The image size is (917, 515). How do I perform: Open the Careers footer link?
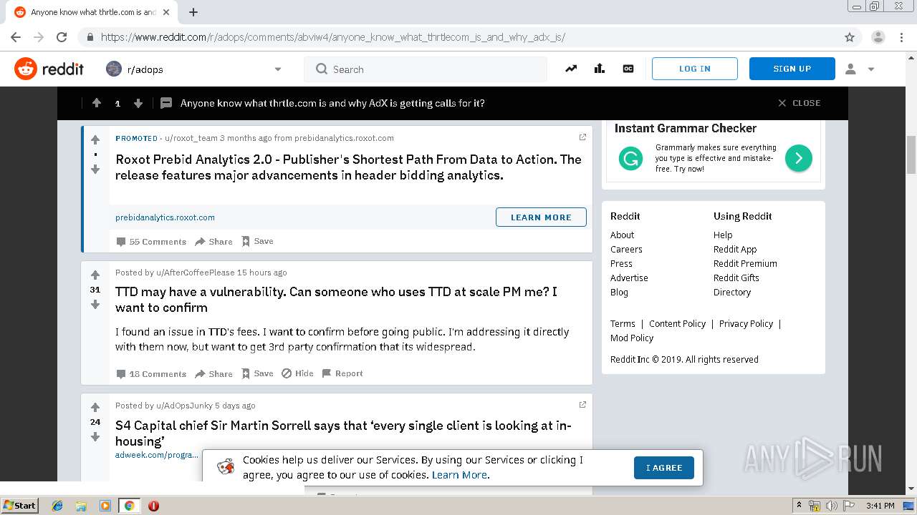point(626,249)
